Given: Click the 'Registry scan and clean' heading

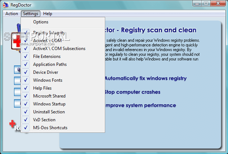Looking at the screenshot, I should tap(158, 30).
